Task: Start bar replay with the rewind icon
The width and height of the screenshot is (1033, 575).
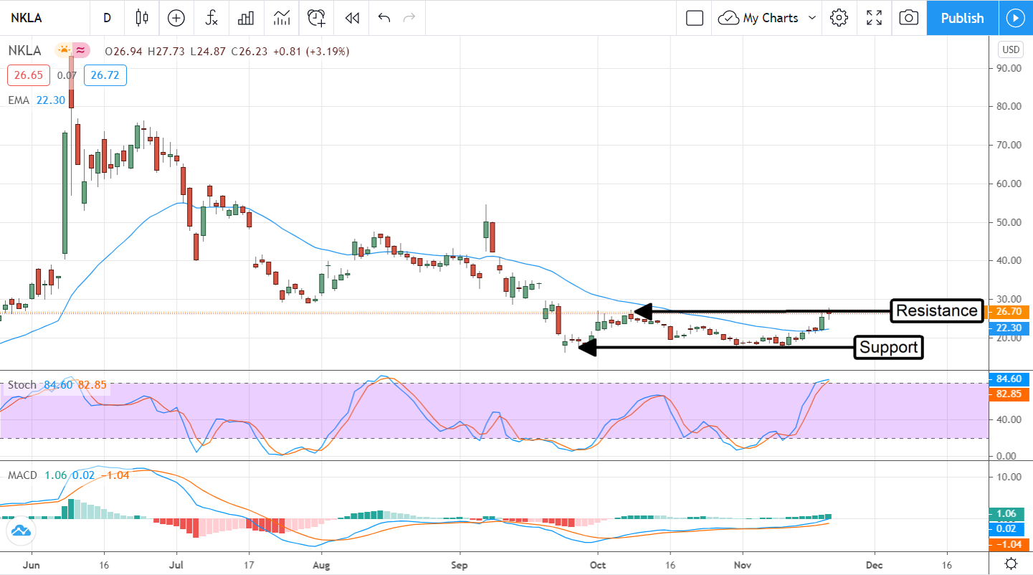Action: [x=352, y=18]
